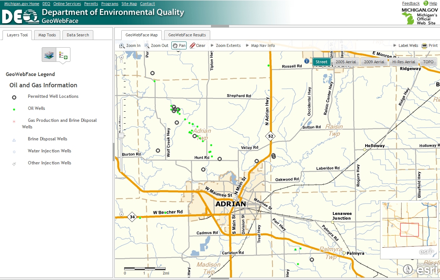Click the map zoom level slider handle
Viewport: 440px width, 280px height.
[121, 135]
